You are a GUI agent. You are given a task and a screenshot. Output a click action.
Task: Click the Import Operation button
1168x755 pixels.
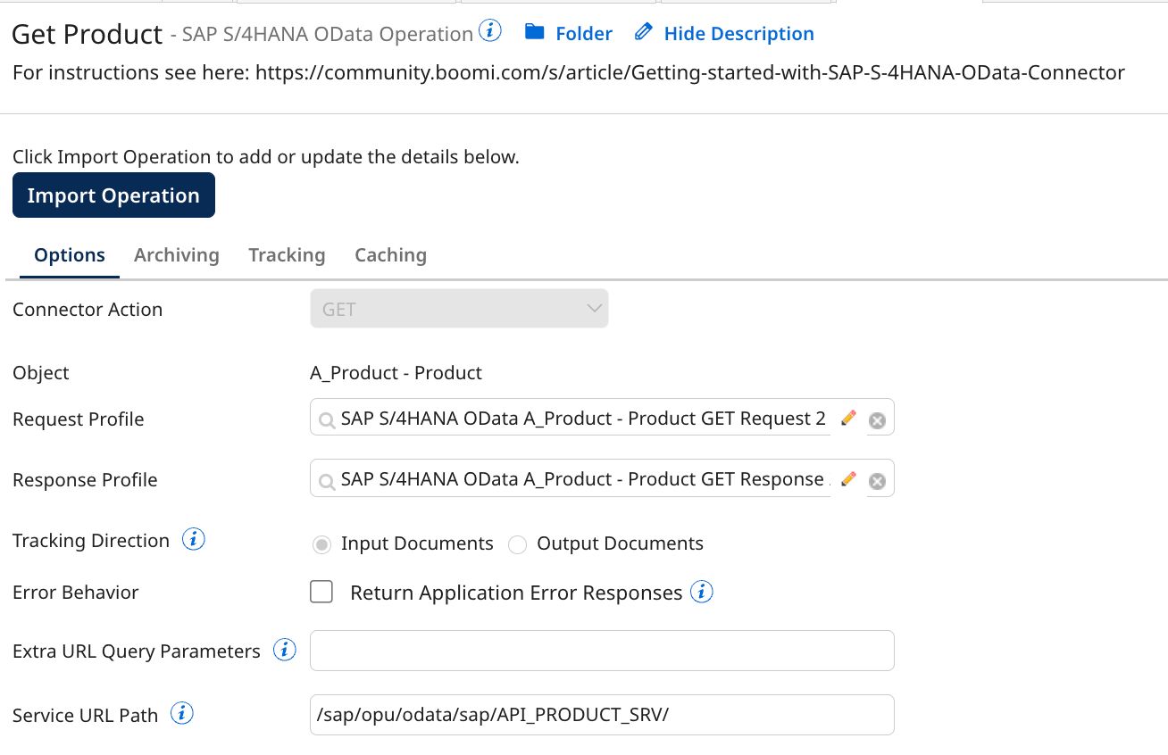click(113, 195)
